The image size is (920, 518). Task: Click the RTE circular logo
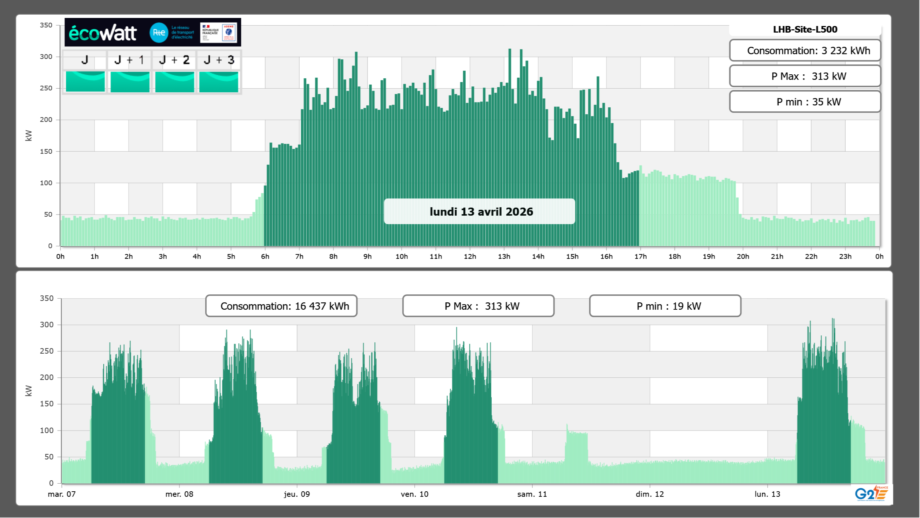159,33
